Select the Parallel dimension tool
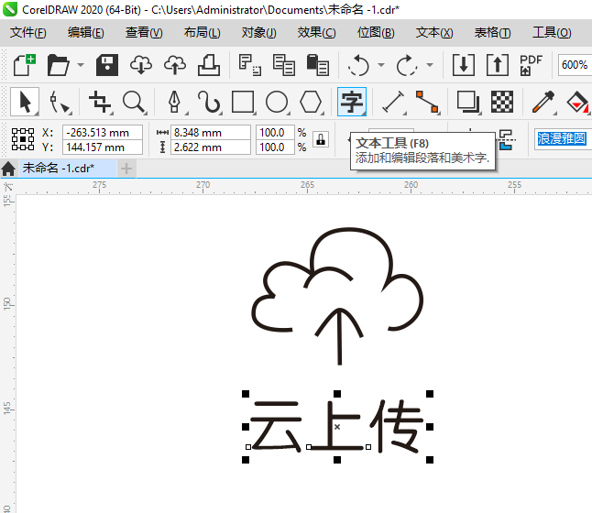This screenshot has height=513, width=592. coord(393,102)
